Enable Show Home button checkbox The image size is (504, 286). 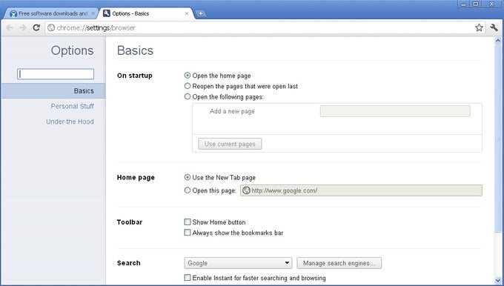point(188,222)
